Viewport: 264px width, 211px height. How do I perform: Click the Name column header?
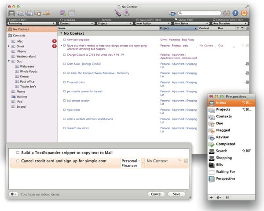[108, 28]
